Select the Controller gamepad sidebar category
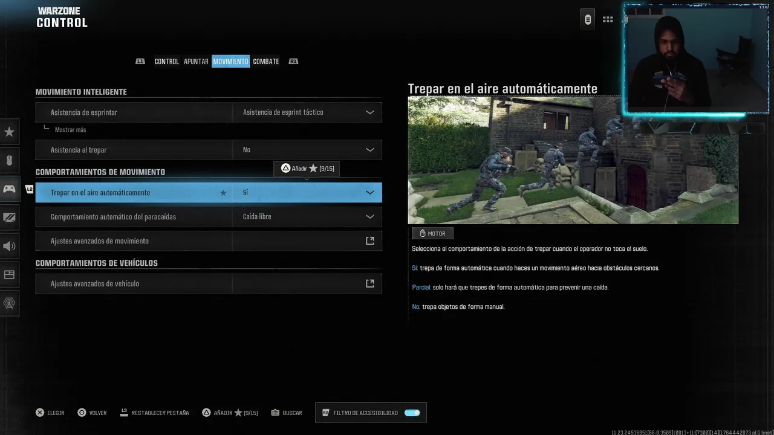The image size is (774, 435). tap(9, 189)
